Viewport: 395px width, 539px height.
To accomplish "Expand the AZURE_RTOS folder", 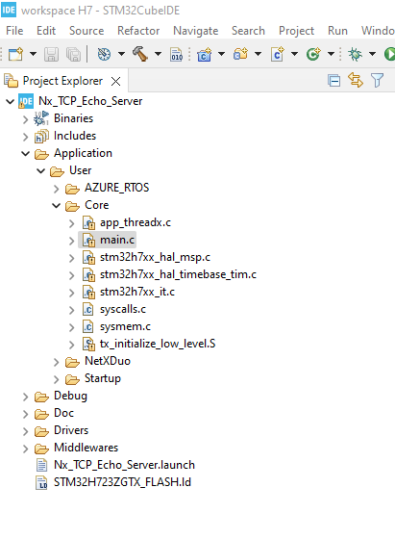I will click(x=57, y=189).
